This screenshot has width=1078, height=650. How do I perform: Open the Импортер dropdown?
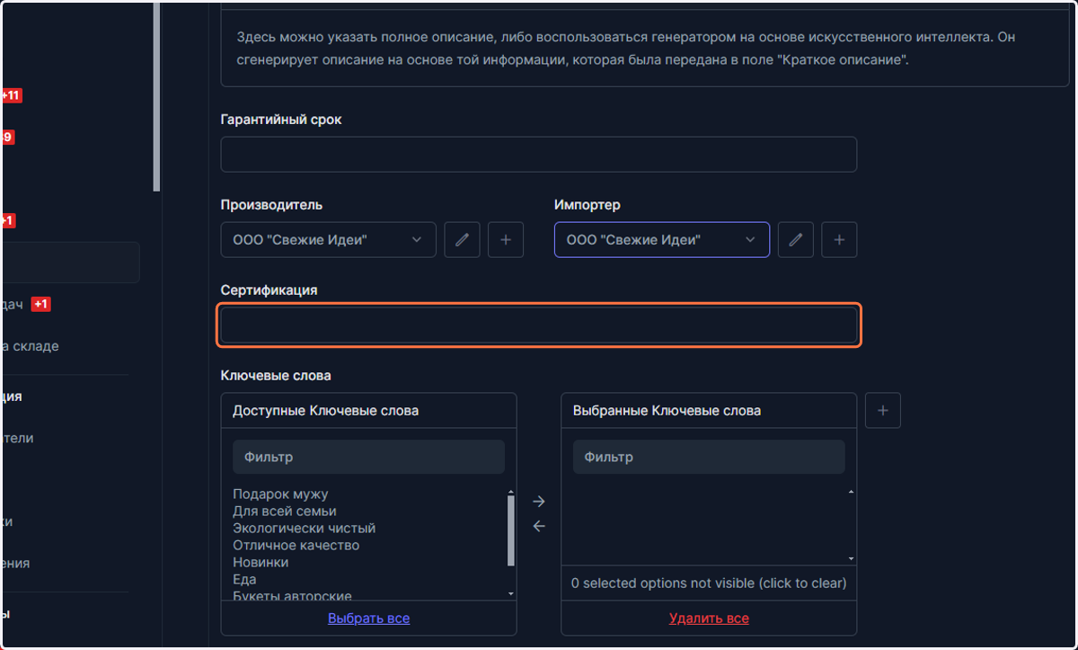click(x=662, y=240)
